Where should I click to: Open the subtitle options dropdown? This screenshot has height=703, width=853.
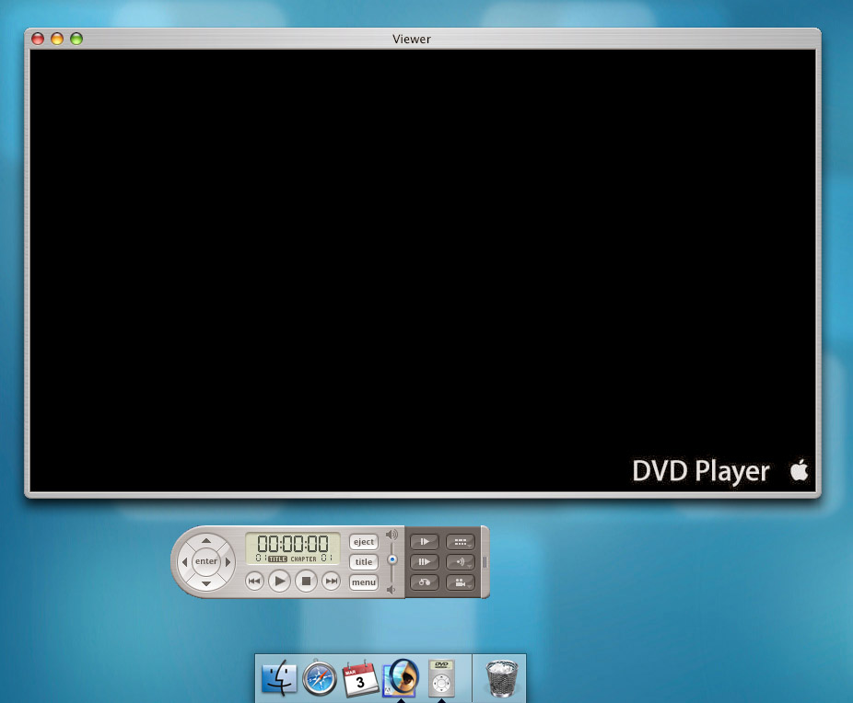(461, 542)
